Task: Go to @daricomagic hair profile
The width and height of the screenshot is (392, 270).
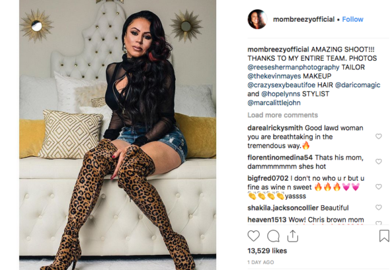Action: (358, 85)
